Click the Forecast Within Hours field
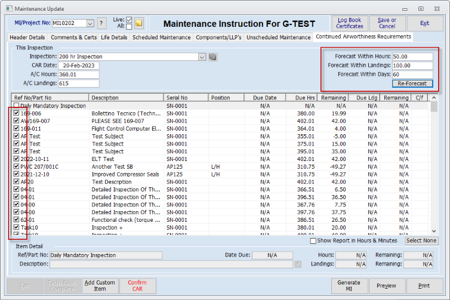450x300 pixels. (x=412, y=57)
